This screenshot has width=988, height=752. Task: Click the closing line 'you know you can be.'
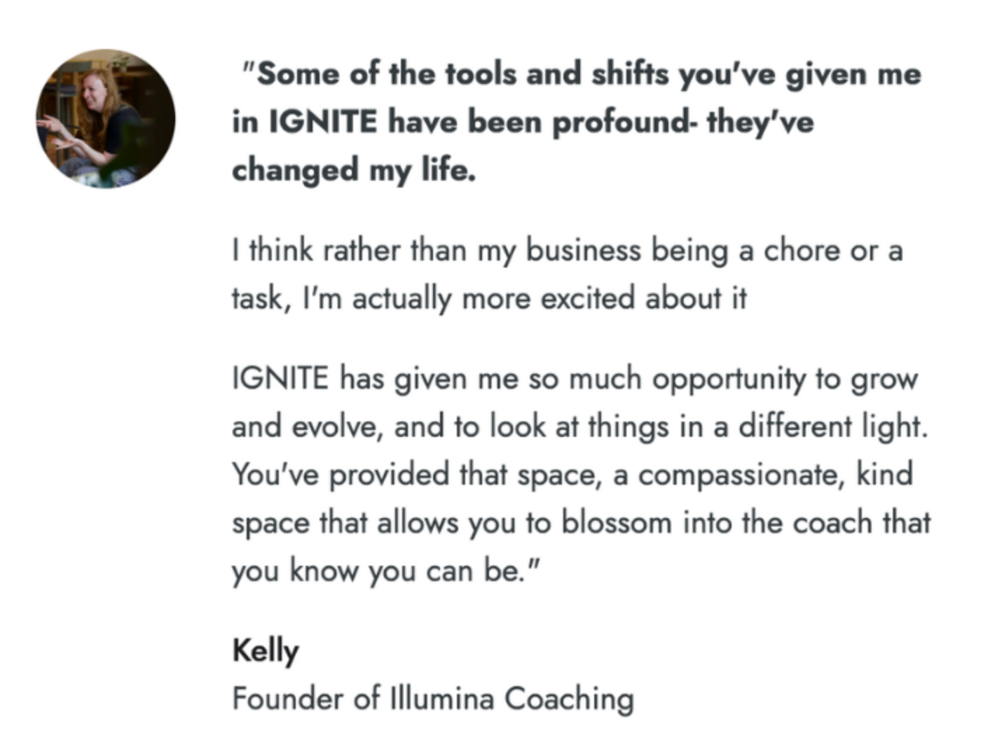pyautogui.click(x=386, y=571)
